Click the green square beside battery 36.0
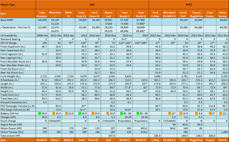 point(80,113)
